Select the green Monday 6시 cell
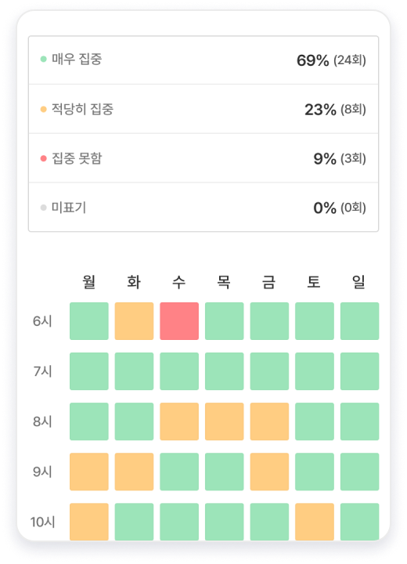Viewport: 407px width, 564px height. click(x=89, y=321)
